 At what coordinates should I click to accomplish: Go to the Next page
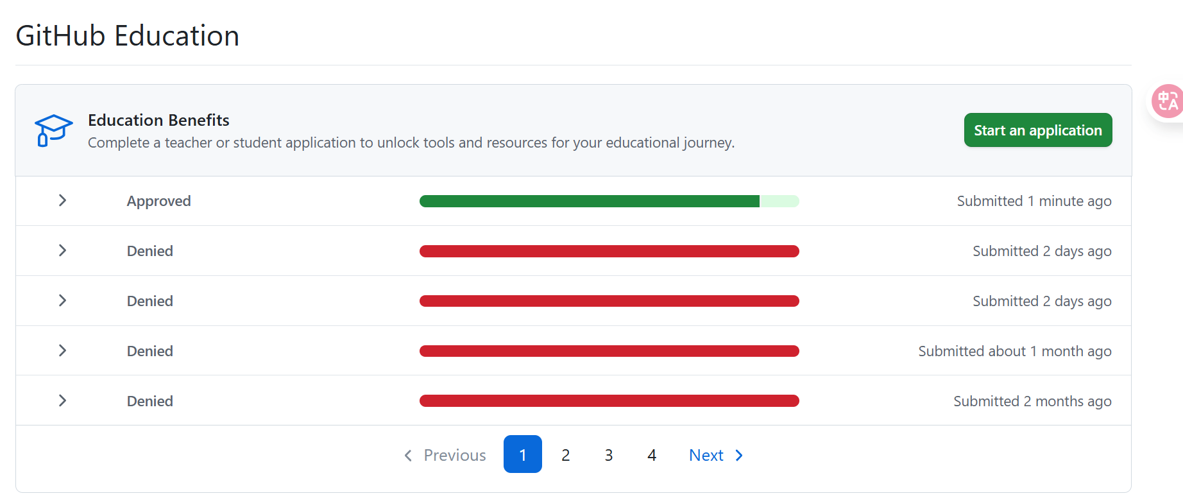pyautogui.click(x=716, y=455)
